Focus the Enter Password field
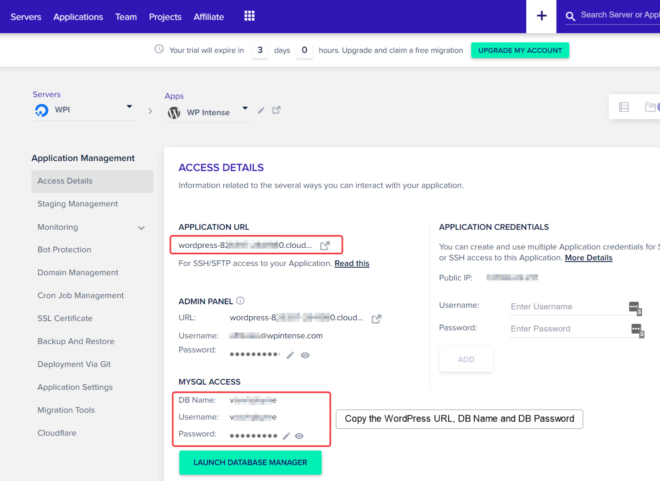This screenshot has height=481, width=660. pos(570,329)
